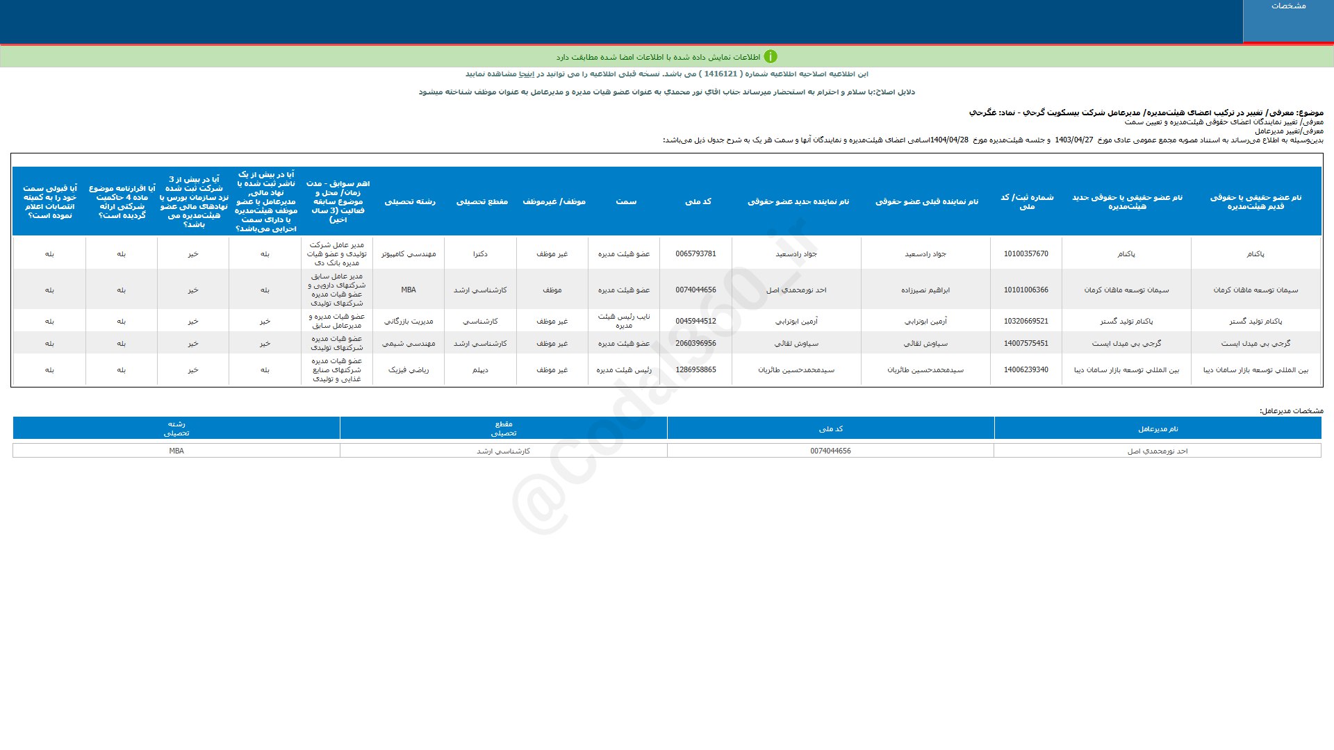Select national ID 0065793781 cell
The width and height of the screenshot is (1334, 750).
point(695,254)
